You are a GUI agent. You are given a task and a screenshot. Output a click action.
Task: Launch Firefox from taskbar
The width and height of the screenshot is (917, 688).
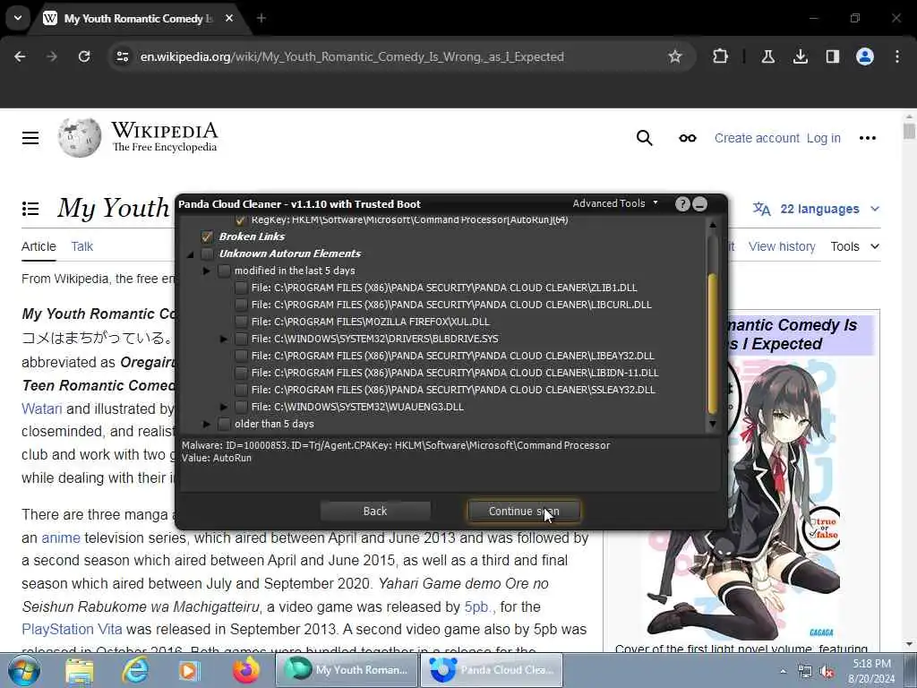(245, 670)
